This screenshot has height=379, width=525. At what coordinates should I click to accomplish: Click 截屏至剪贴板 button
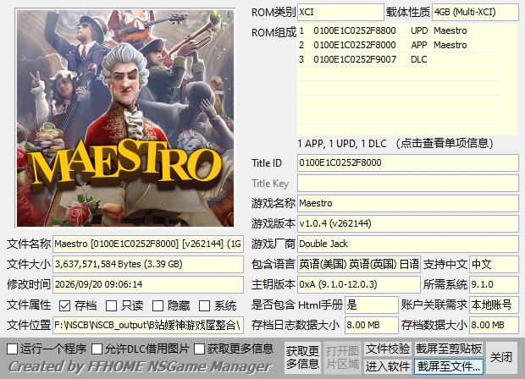(449, 349)
